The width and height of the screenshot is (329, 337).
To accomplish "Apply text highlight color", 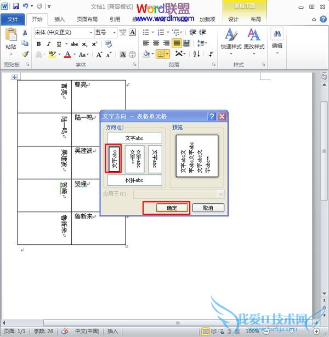I will (x=52, y=54).
